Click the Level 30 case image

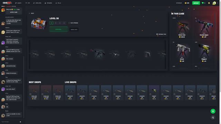click(39, 23)
